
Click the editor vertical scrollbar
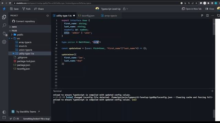click(x=214, y=27)
